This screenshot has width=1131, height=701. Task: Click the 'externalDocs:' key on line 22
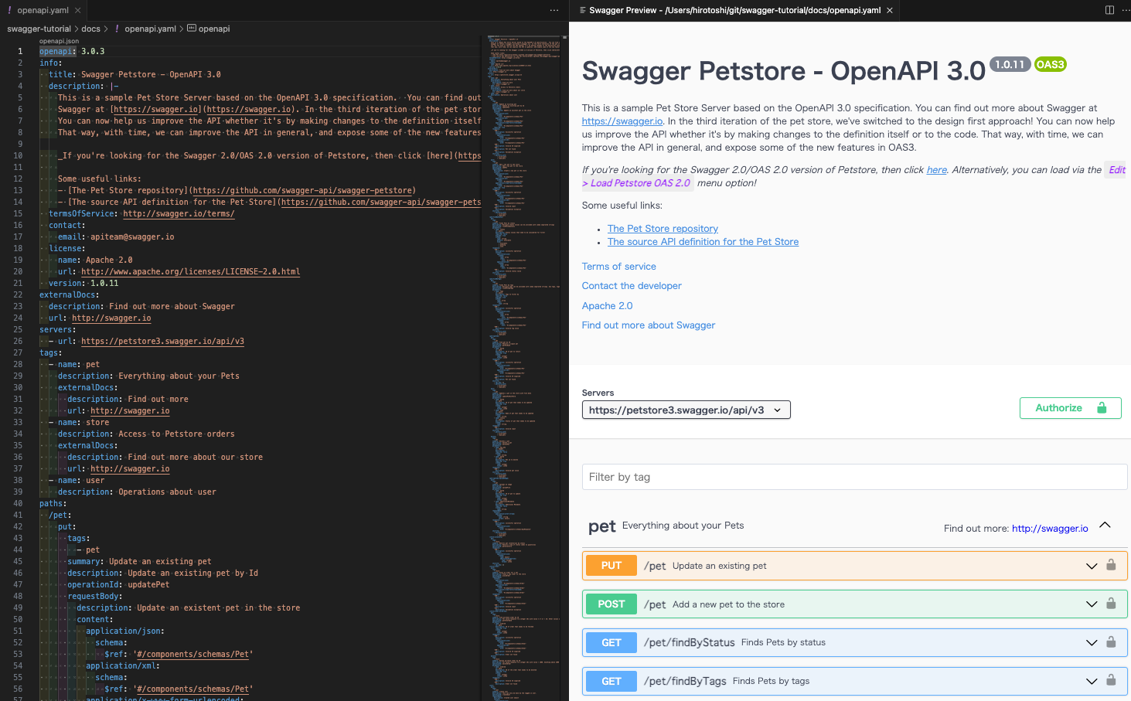tap(70, 294)
